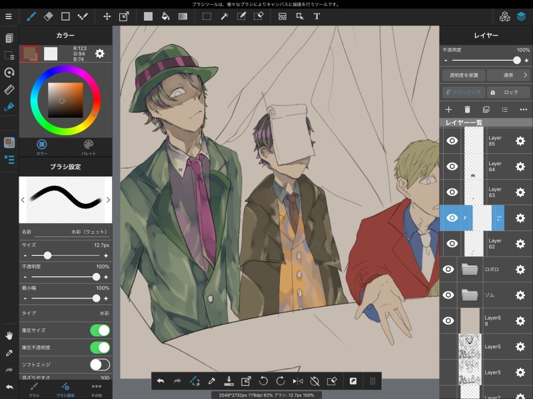Delete layer using the trash icon
Viewport: 533px width, 399px height.
click(x=467, y=109)
